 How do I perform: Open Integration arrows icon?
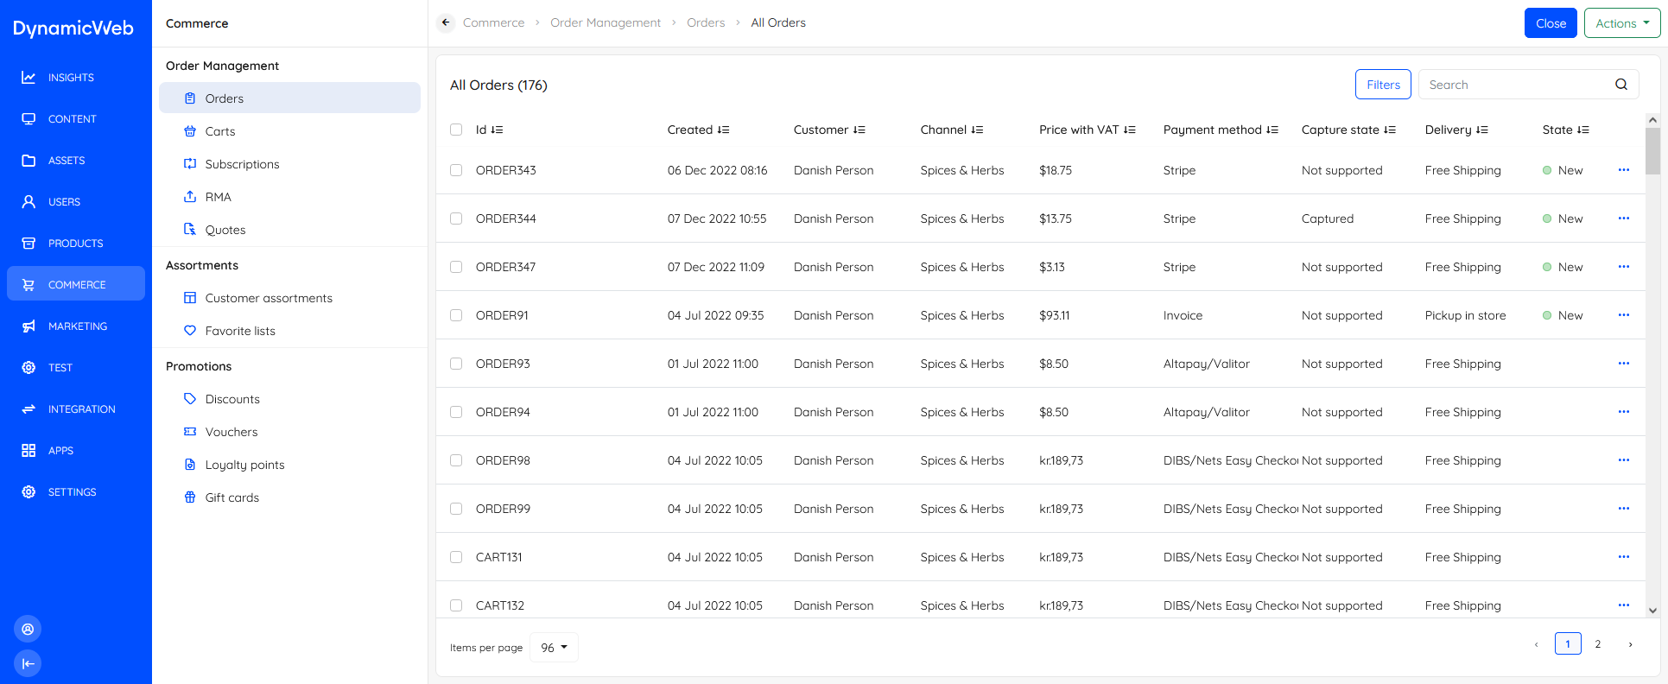tap(29, 409)
